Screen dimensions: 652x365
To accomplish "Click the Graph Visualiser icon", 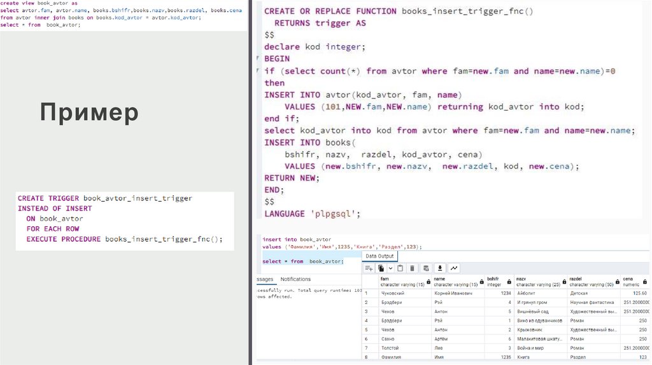I will coord(454,268).
